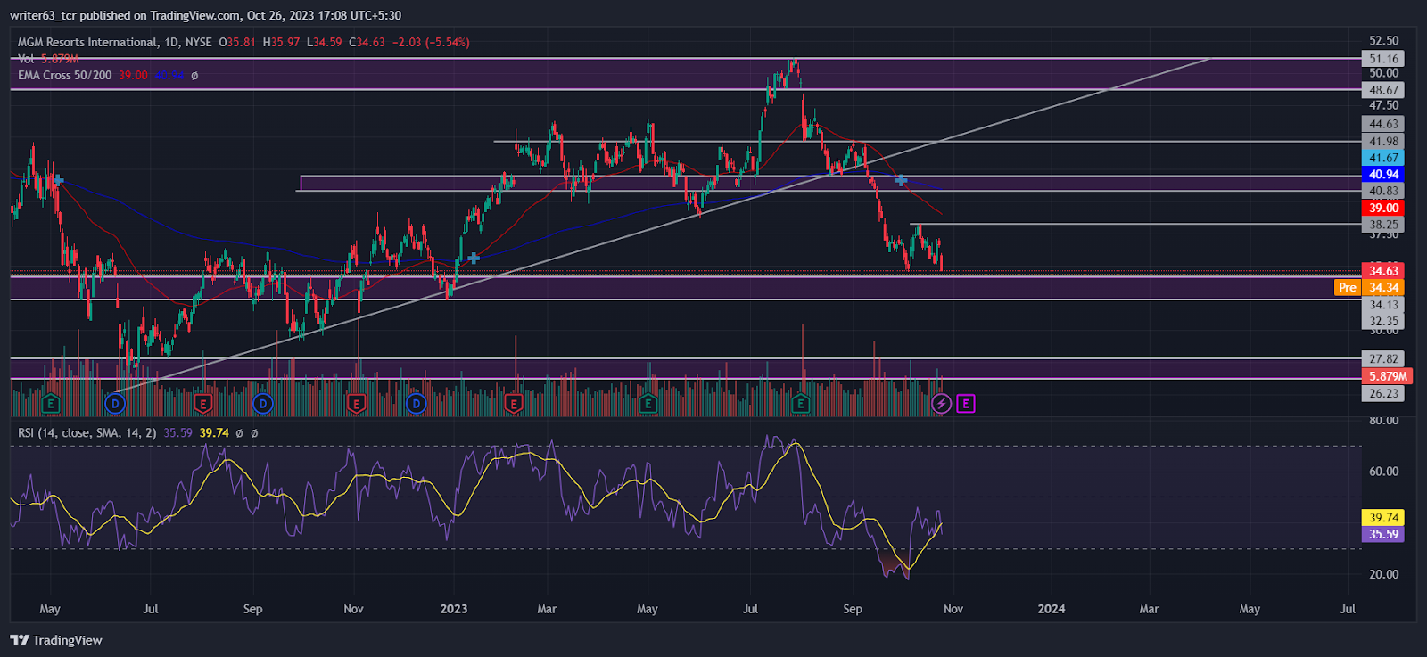1427x657 pixels.
Task: Click the 34.63 last price axis label
Action: [1383, 270]
